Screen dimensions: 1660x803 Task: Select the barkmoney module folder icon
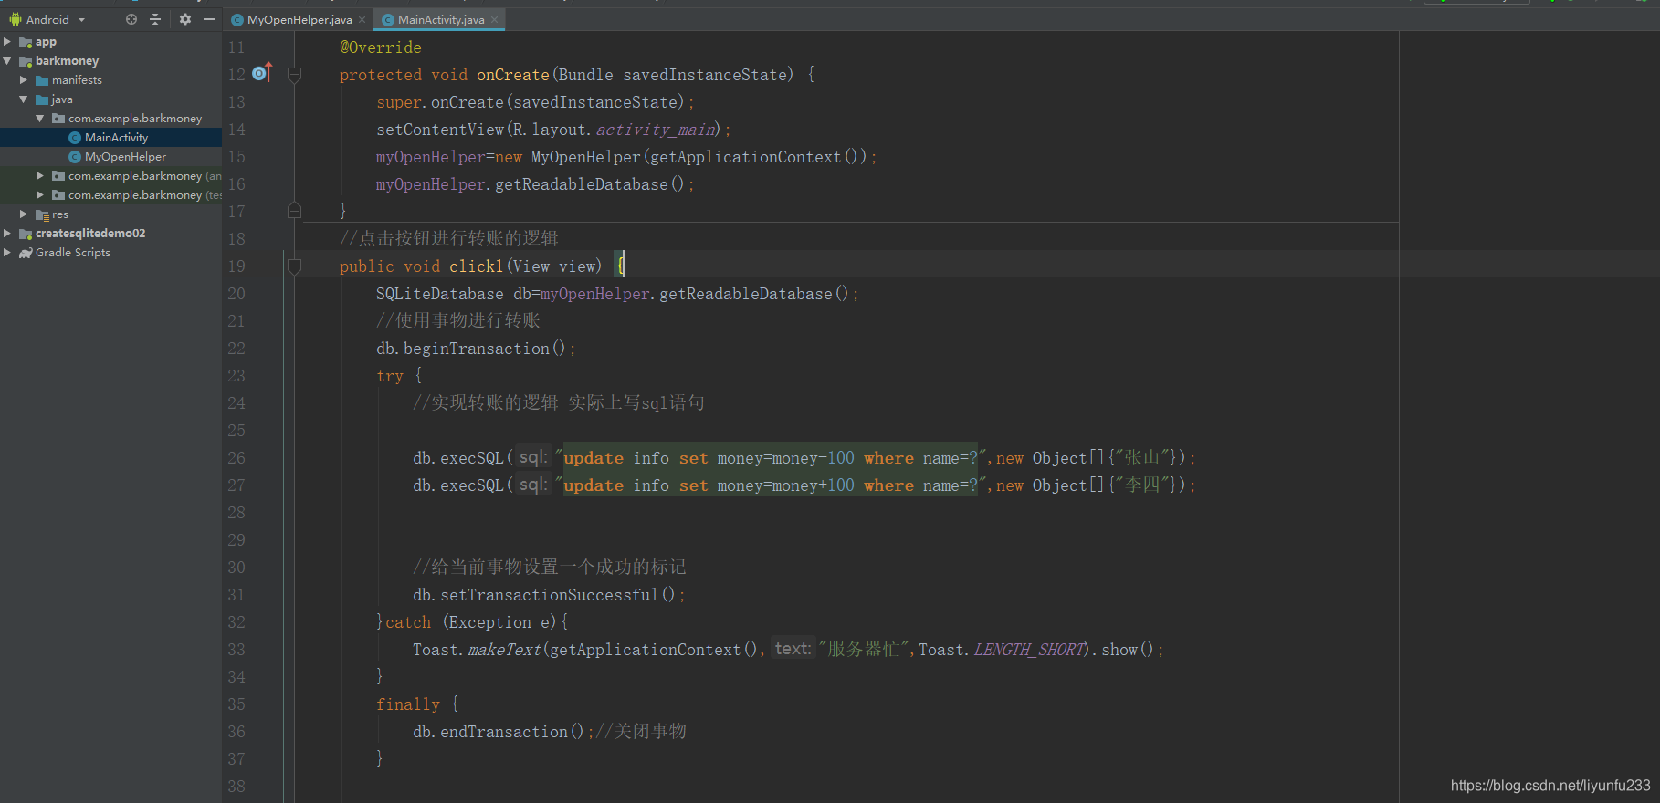coord(26,62)
